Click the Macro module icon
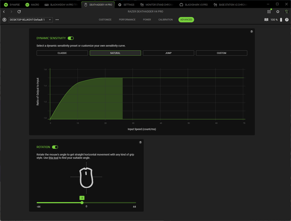291x221 pixels. [27, 5]
